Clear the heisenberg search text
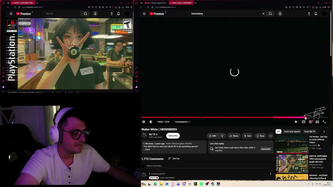Viewport: 333px width, 187px height. click(x=263, y=14)
